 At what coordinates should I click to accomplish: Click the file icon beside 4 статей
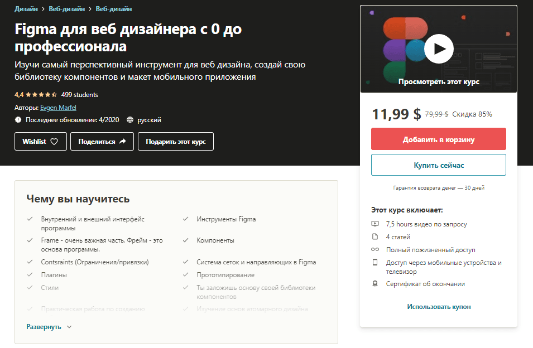(375, 236)
